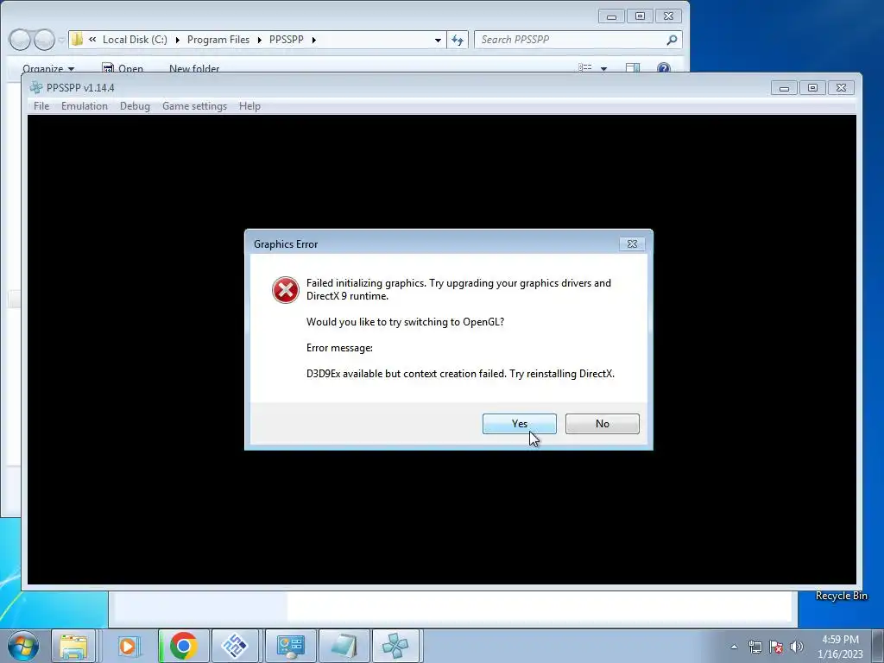Screen dimensions: 884x663
Task: Close the Graphics Error dialog
Action: click(632, 243)
